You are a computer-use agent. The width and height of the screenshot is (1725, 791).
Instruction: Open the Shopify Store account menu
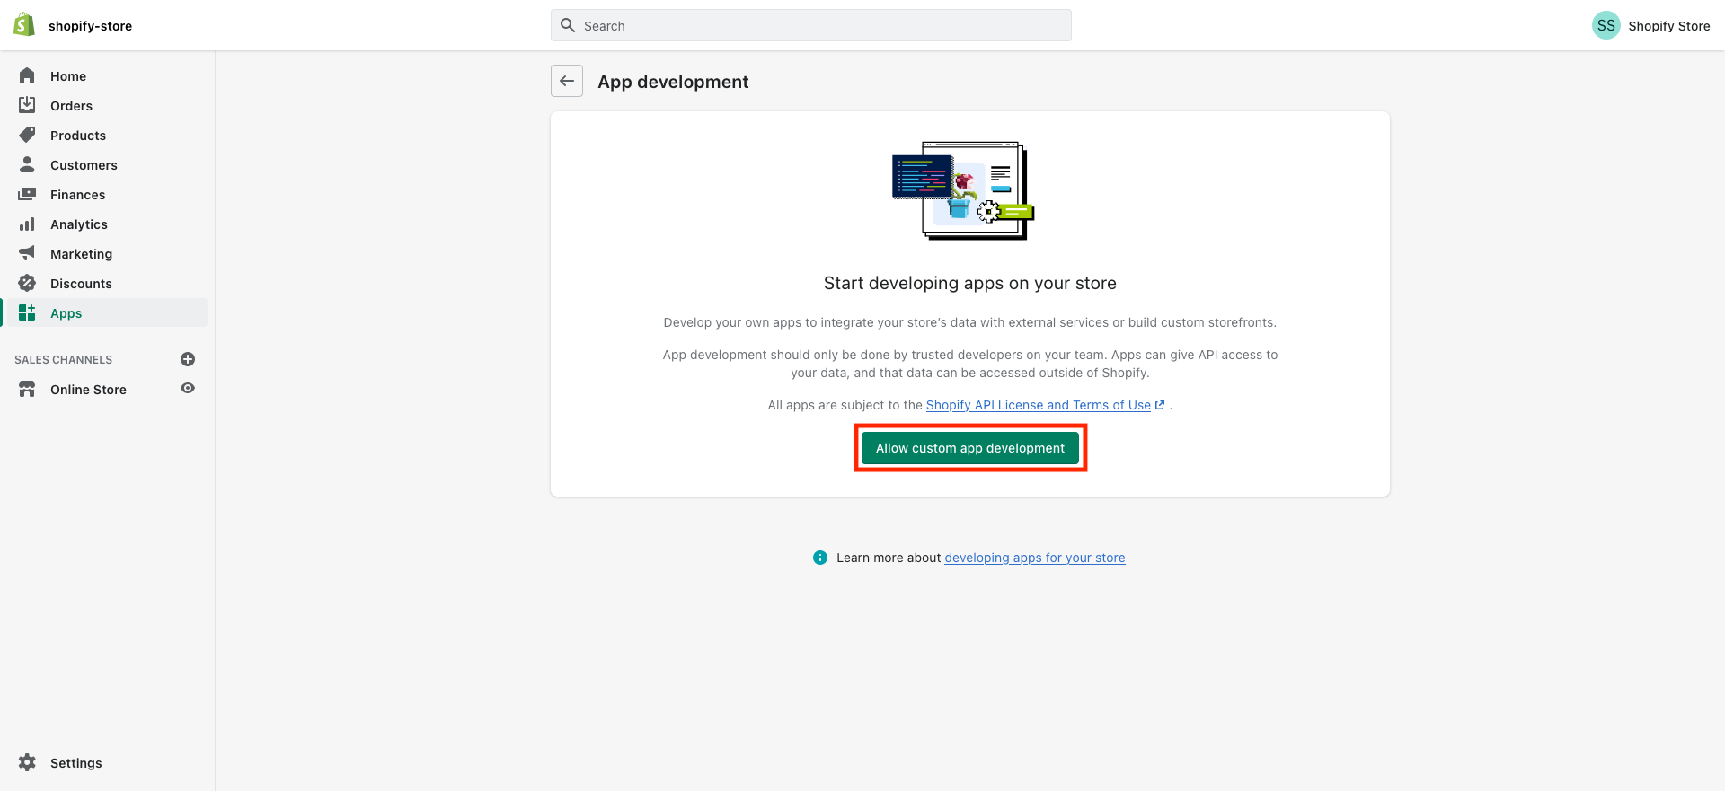pyautogui.click(x=1651, y=25)
